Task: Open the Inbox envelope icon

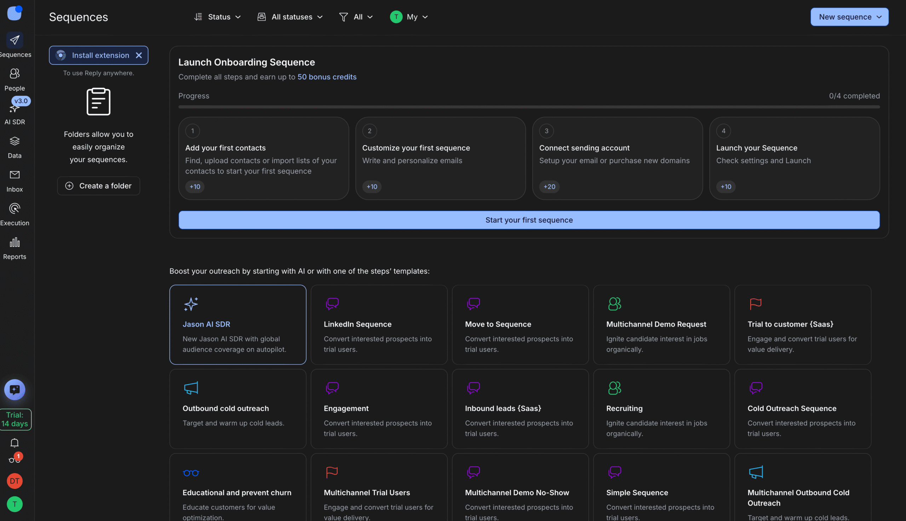Action: tap(15, 175)
